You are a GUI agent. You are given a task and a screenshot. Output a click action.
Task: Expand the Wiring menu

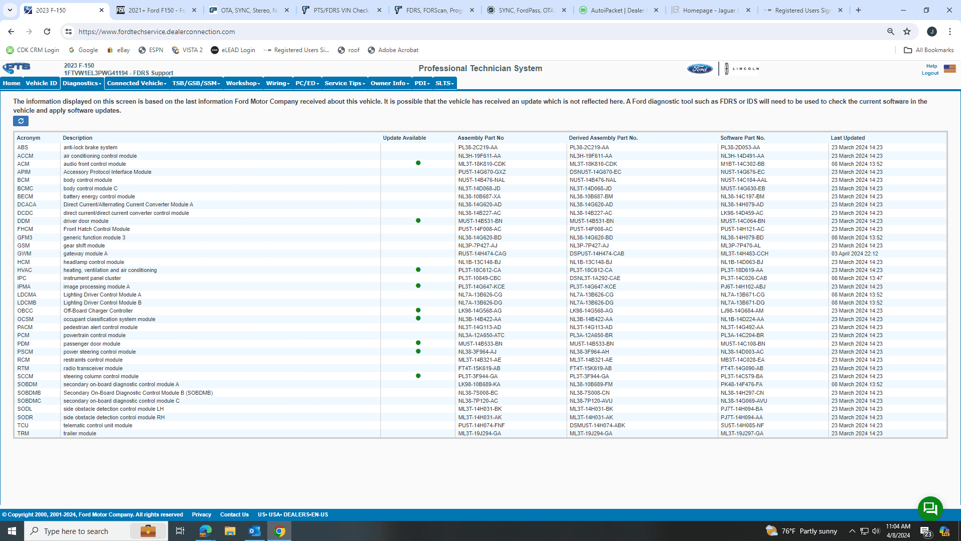[278, 83]
